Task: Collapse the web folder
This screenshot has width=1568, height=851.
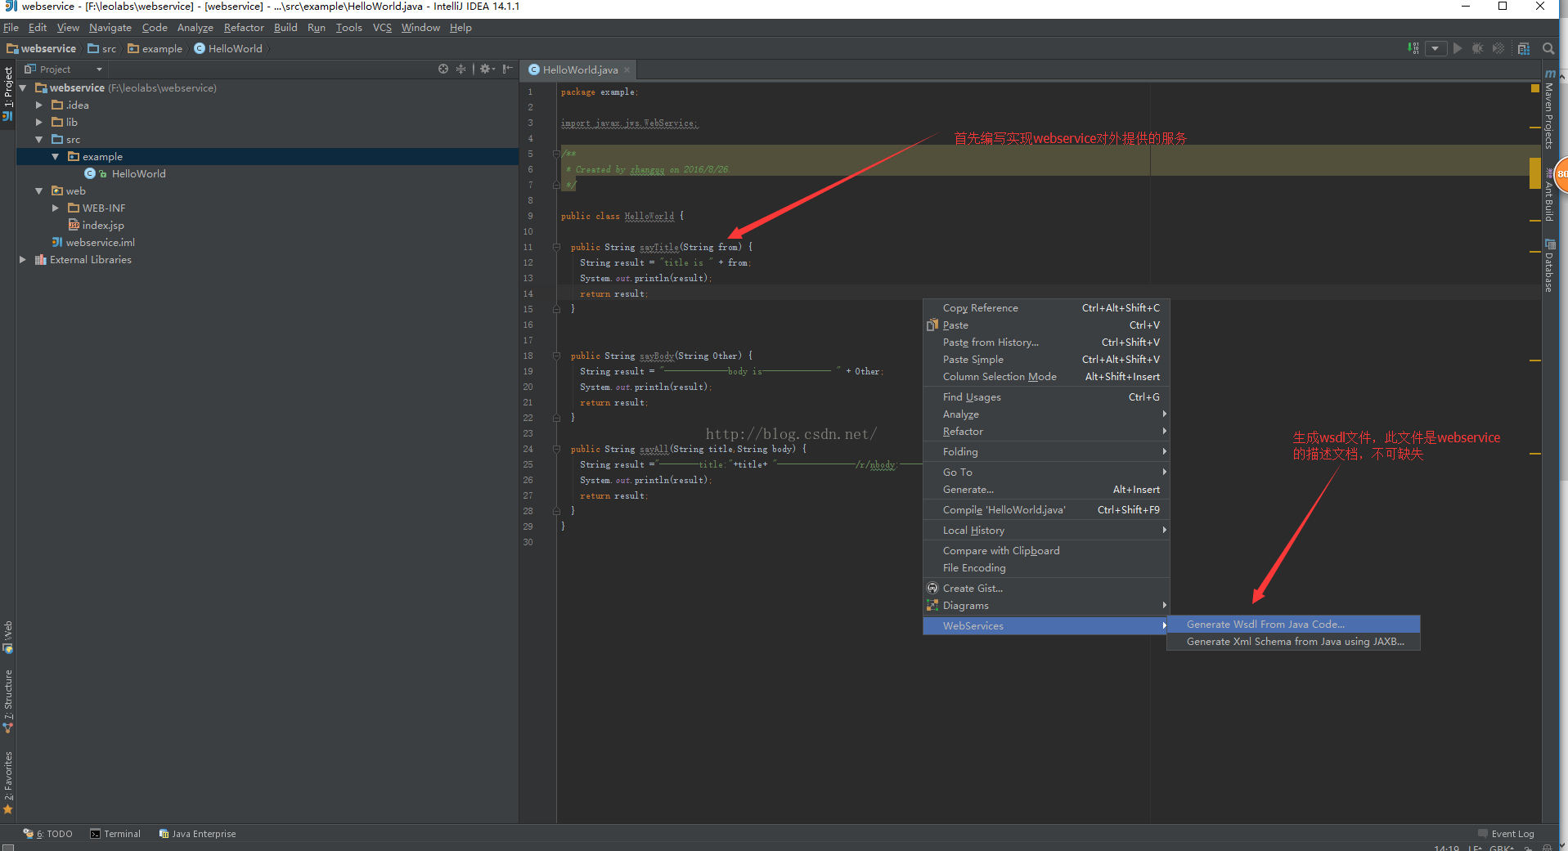Action: tap(38, 190)
